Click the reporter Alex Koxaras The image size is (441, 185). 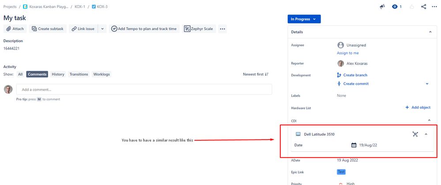click(352, 64)
